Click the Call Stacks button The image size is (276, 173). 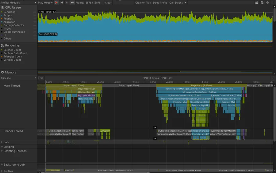(176, 3)
